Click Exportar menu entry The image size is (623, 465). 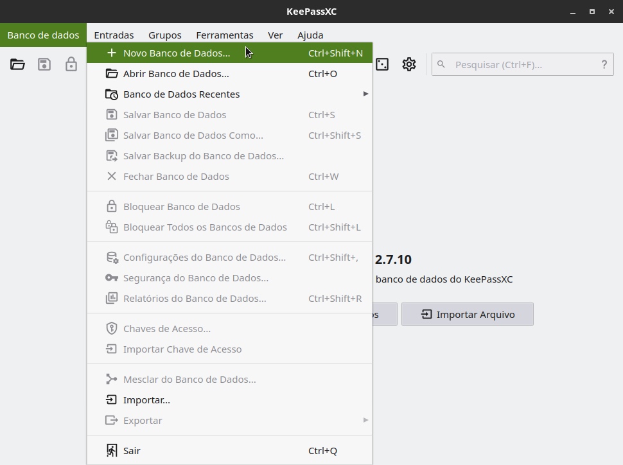pos(230,420)
